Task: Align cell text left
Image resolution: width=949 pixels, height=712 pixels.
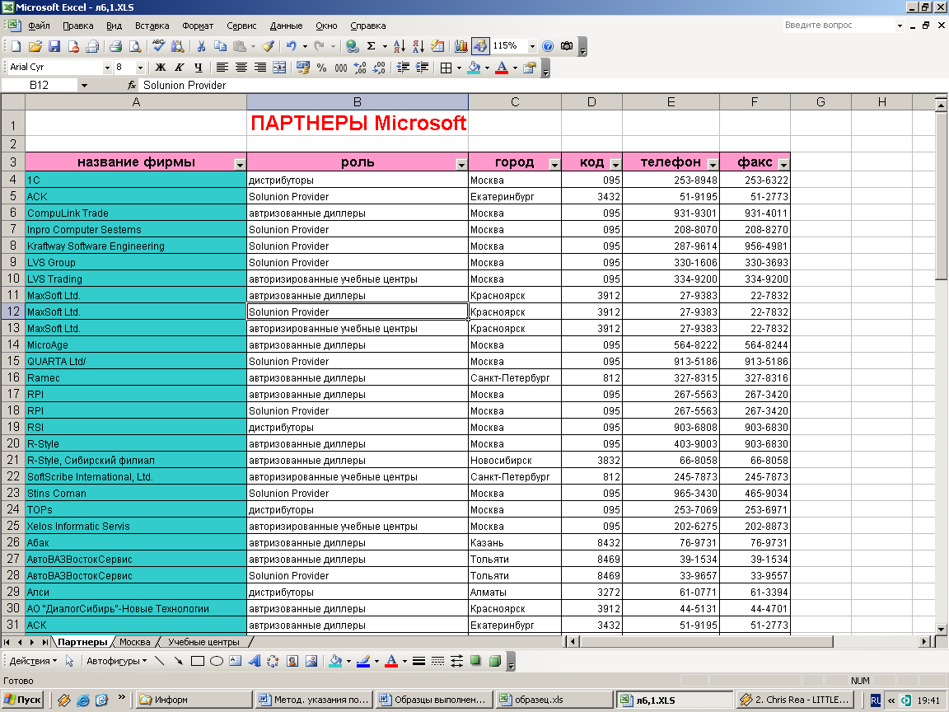Action: (x=222, y=68)
